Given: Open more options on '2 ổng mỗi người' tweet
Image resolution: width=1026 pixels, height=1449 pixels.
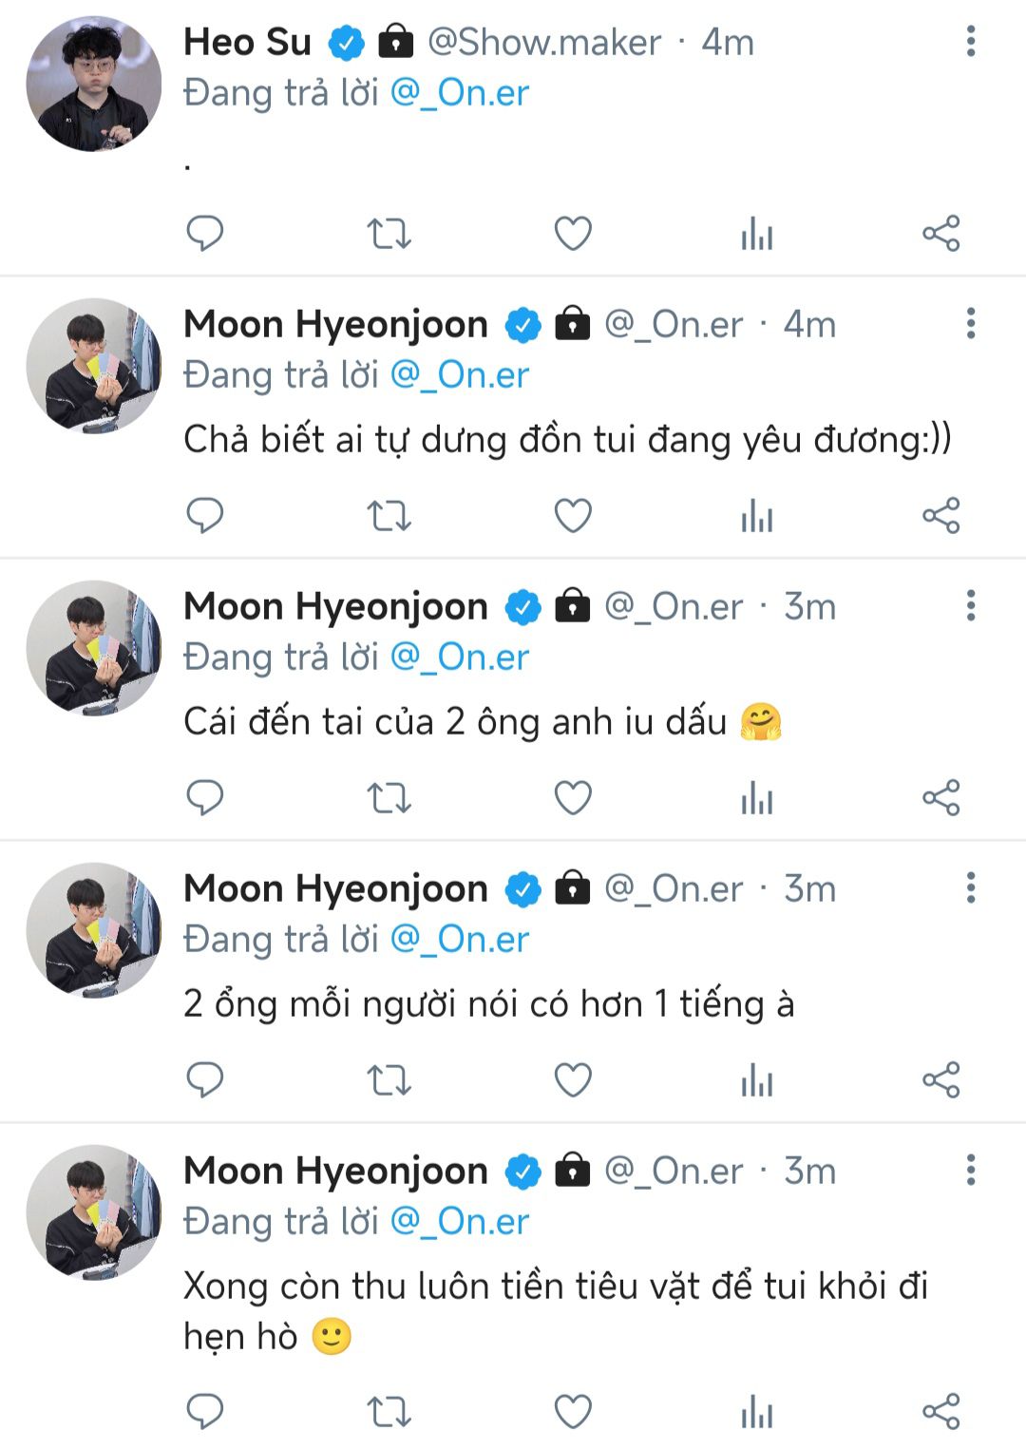Looking at the screenshot, I should coord(971,887).
